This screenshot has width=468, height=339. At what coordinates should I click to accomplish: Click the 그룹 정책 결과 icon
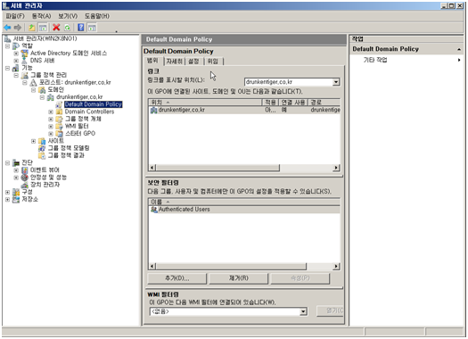(x=42, y=155)
